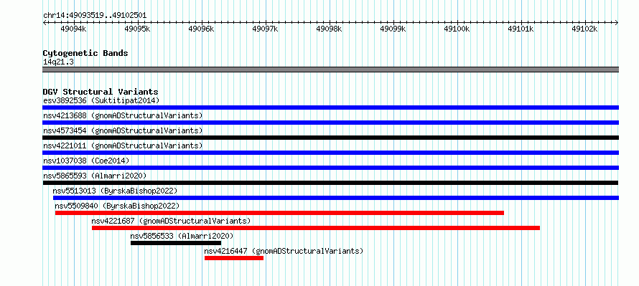Select the blue bar for nsv4221011
Screen dimensions: 639x286
pyautogui.click(x=330, y=153)
